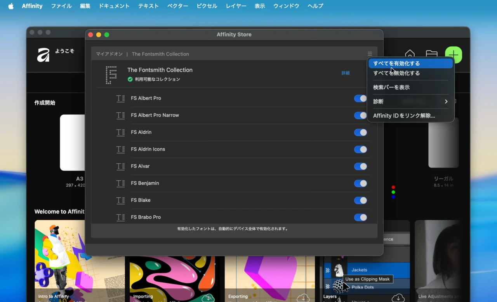
Task: Click the 詳細 link for the collection
Action: pyautogui.click(x=345, y=73)
